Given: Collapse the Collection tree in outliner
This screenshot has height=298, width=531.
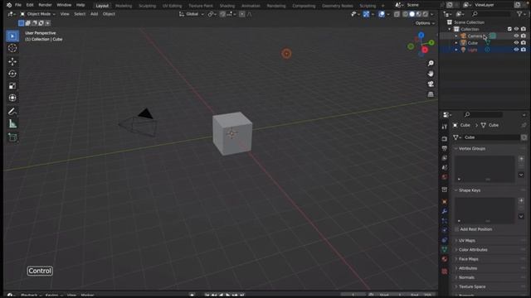Looking at the screenshot, I should 450,29.
